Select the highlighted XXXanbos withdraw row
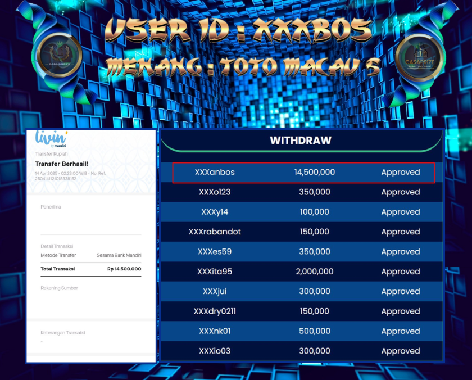The width and height of the screenshot is (472, 380). pyautogui.click(x=303, y=173)
